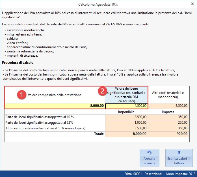Image resolution: width=197 pixels, height=177 pixels.
Task: Select the Imposta column header
Action: coord(168,112)
